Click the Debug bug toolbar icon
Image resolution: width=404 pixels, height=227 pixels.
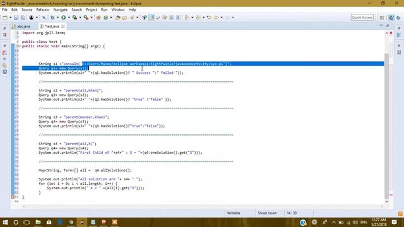click(x=52, y=18)
